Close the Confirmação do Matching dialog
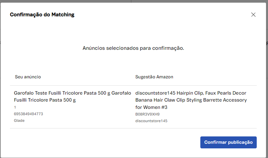 [253, 15]
